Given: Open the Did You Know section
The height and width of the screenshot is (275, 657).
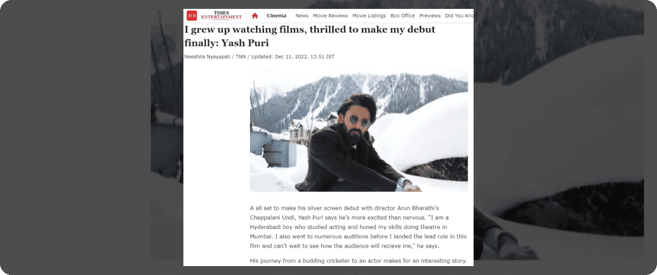Looking at the screenshot, I should (x=459, y=16).
